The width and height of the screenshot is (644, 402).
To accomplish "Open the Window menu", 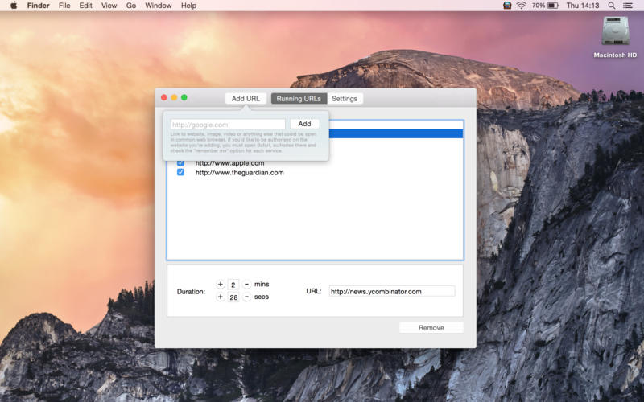I will (159, 6).
